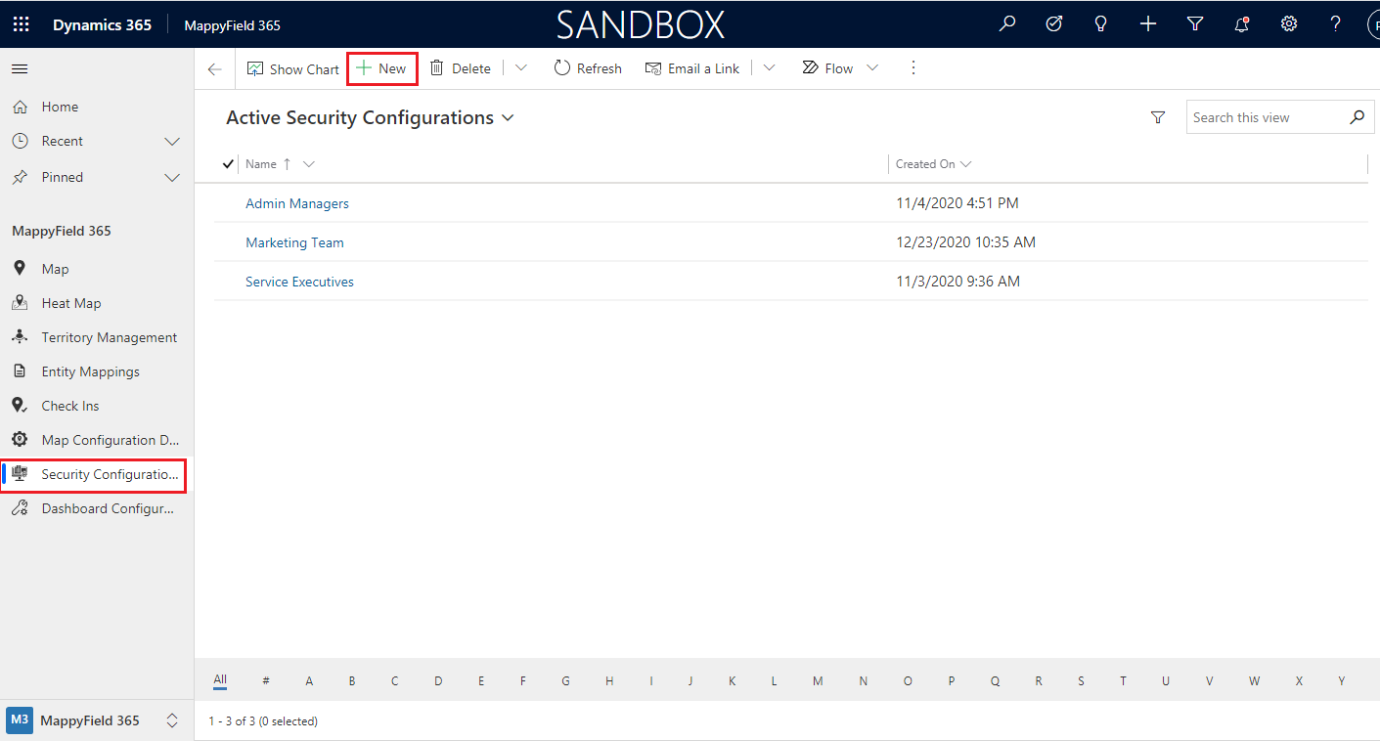Open the search magnifier in top bar
Screen dimensions: 1380x741
tap(1007, 24)
